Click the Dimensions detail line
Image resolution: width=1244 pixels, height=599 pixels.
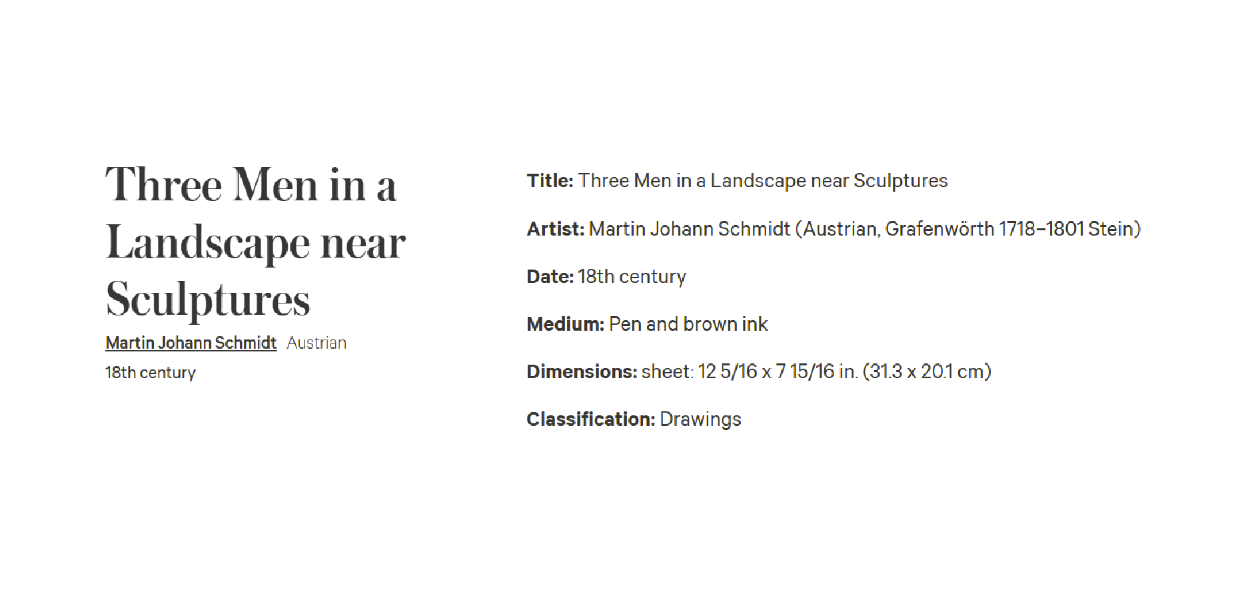point(759,371)
